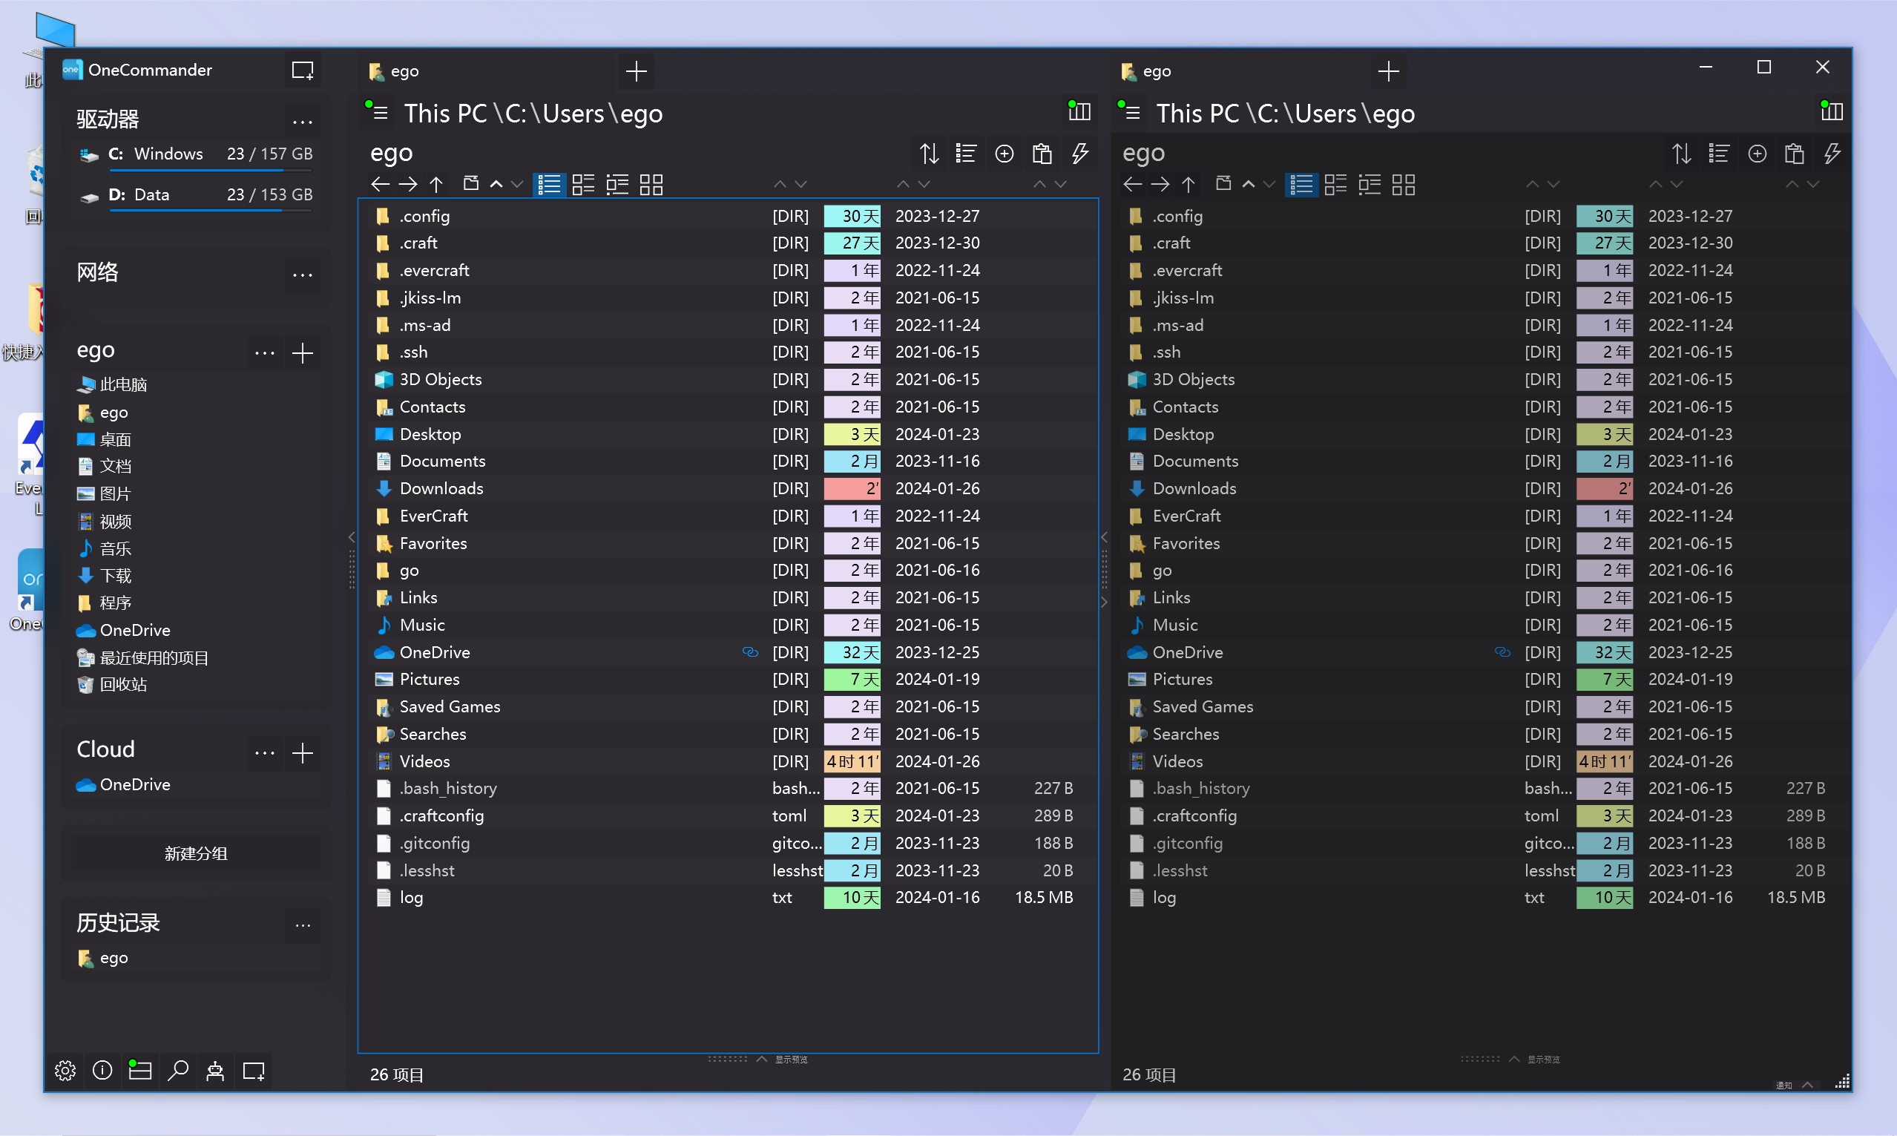Screen dimensions: 1897x1136
Task: Select the C: Windows drive
Action: coord(196,154)
